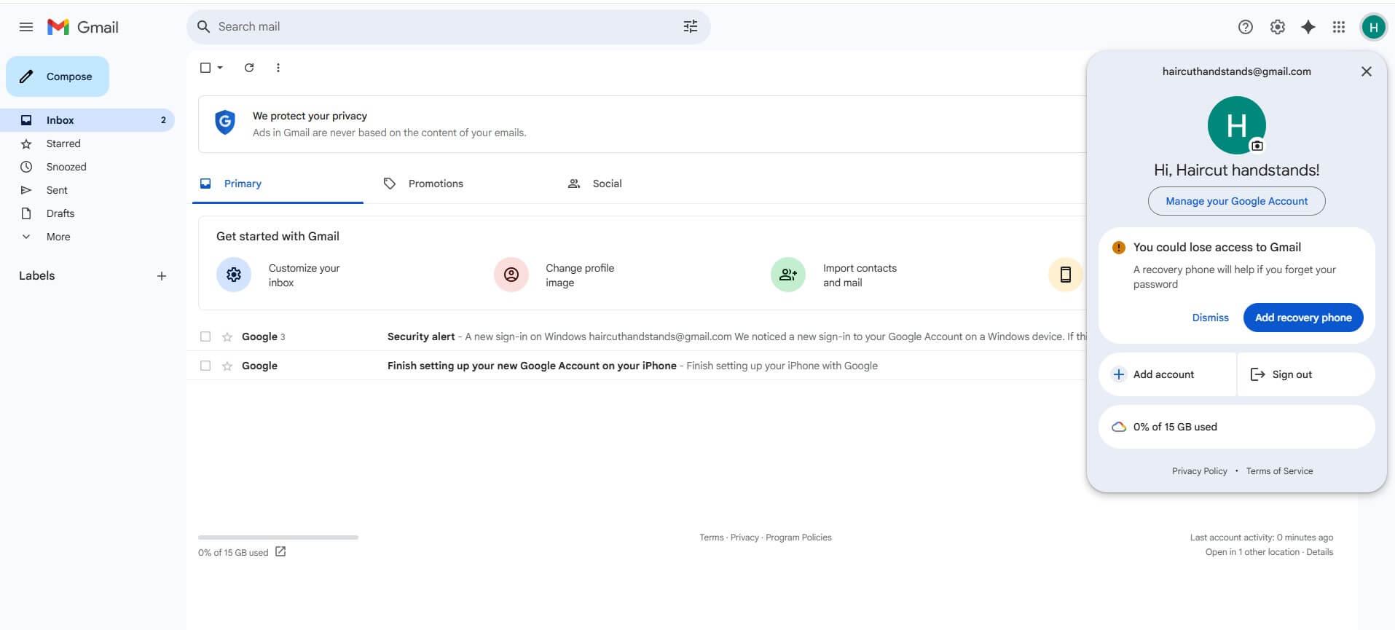
Task: Click the account avatar in top bar
Action: point(1373,28)
